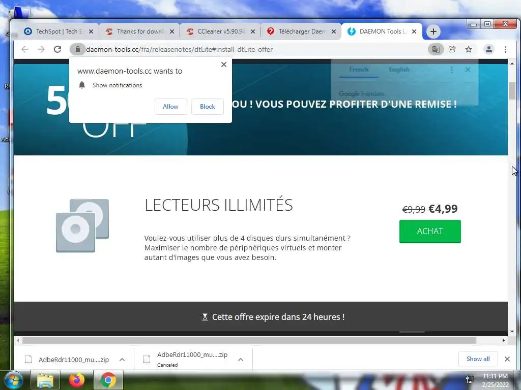Click Cette offre expire dans 24 heures text
Viewport: 521px width, 390px height.
278,317
